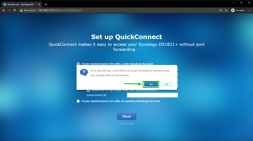Open the Chrome three-dot menu
Image resolution: width=253 pixels, height=141 pixels.
coord(249,10)
